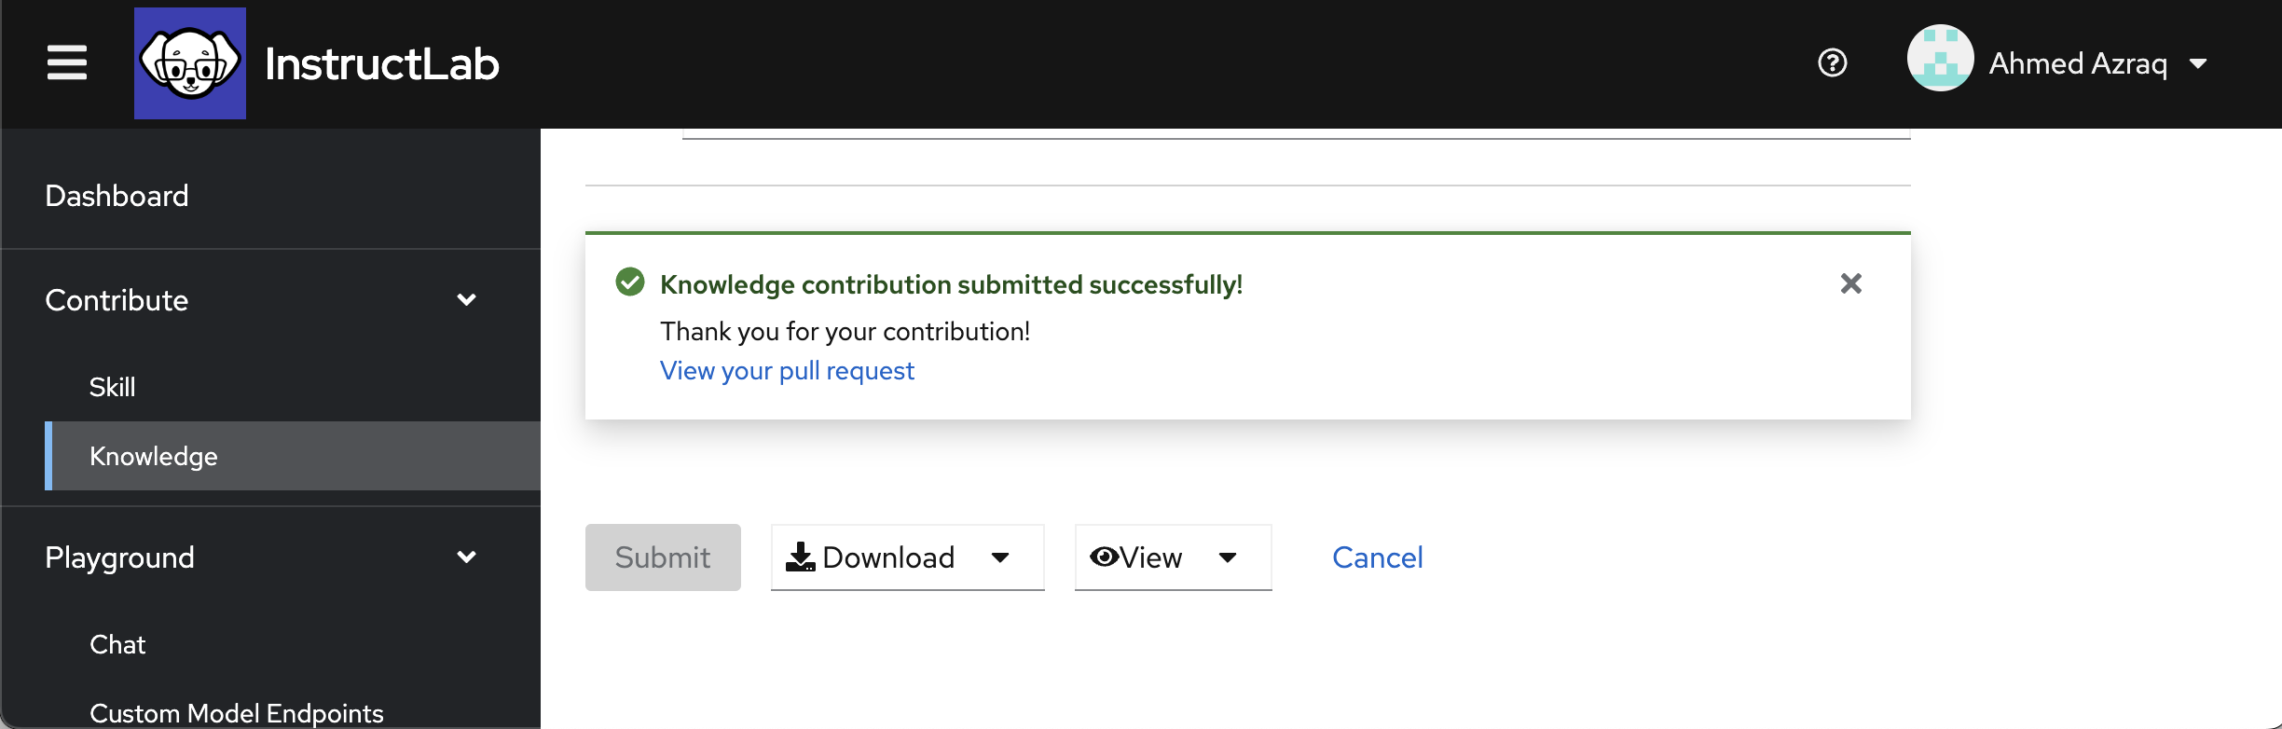This screenshot has width=2282, height=729.
Task: Select Skill under Contribute
Action: (x=112, y=386)
